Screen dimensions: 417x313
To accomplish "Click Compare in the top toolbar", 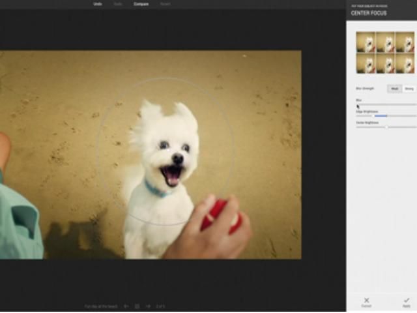I will (141, 4).
